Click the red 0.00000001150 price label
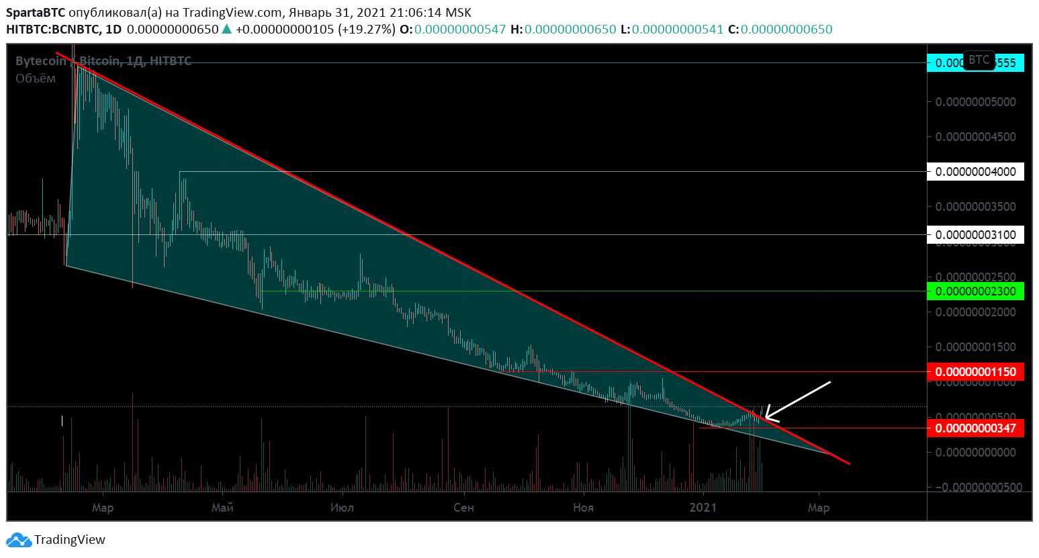Image resolution: width=1039 pixels, height=558 pixels. click(976, 371)
